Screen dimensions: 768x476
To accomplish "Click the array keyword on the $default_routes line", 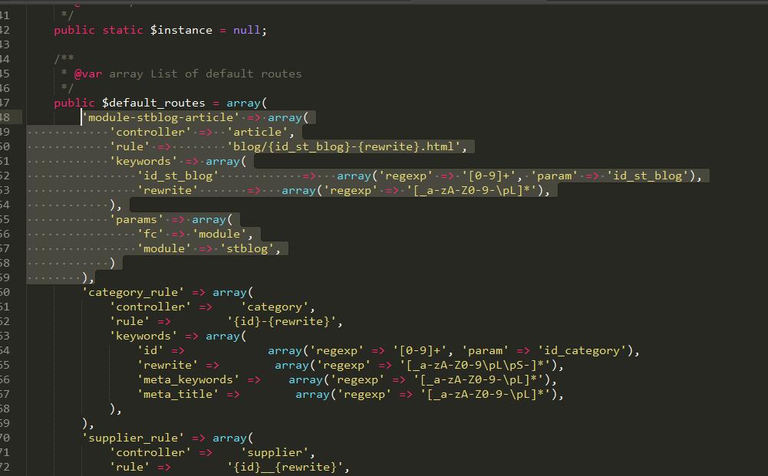I will coord(243,103).
